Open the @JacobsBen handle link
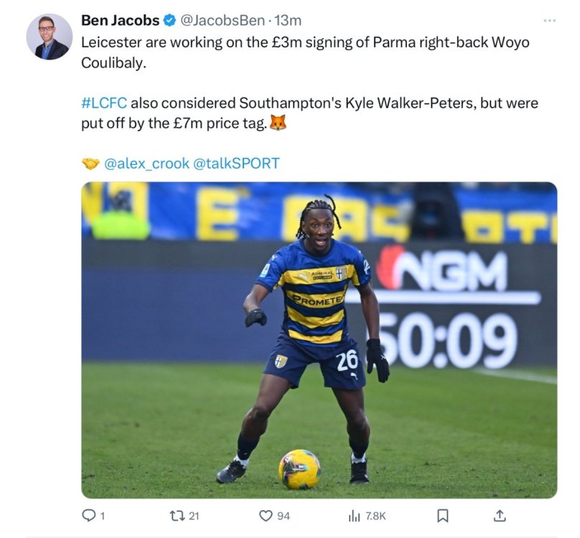This screenshot has width=580, height=538. coord(223,20)
